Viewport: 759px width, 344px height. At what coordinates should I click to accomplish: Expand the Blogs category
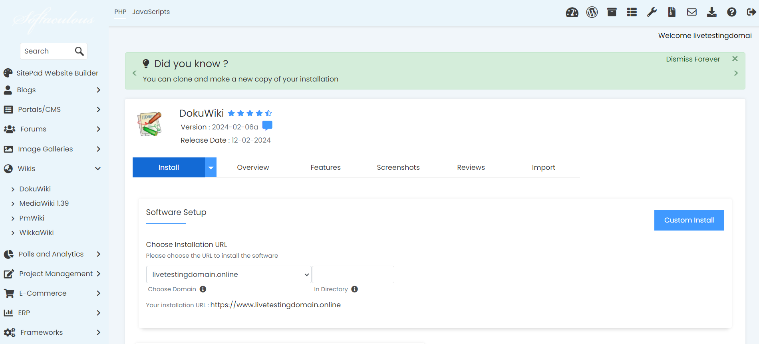coord(99,90)
